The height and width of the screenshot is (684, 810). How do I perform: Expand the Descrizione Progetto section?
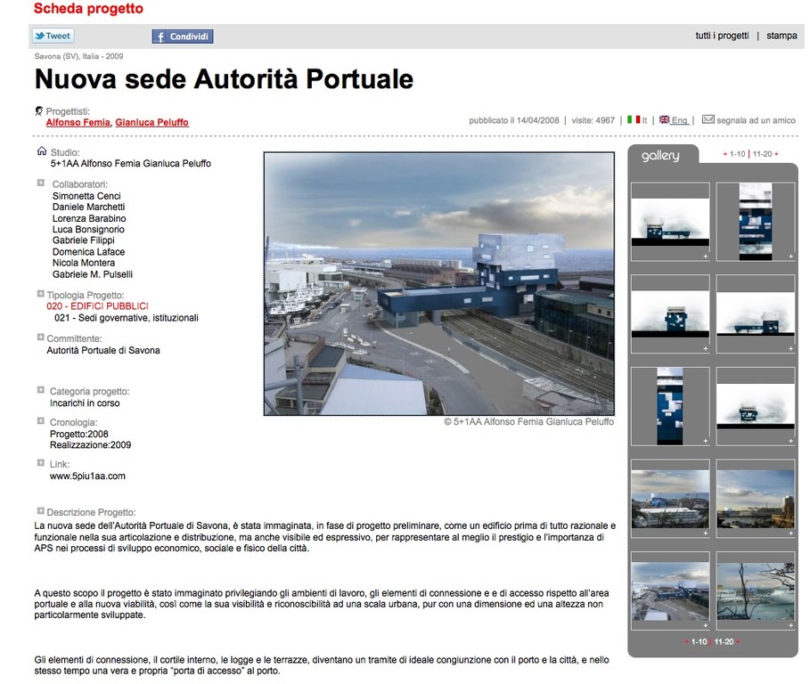click(41, 511)
